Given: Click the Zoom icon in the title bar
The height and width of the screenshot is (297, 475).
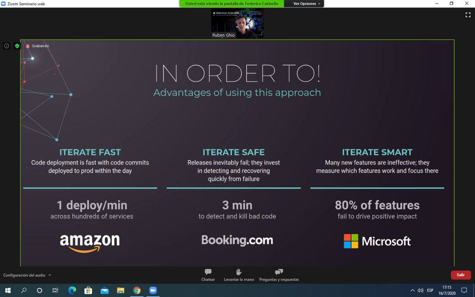Looking at the screenshot, I should click(4, 4).
